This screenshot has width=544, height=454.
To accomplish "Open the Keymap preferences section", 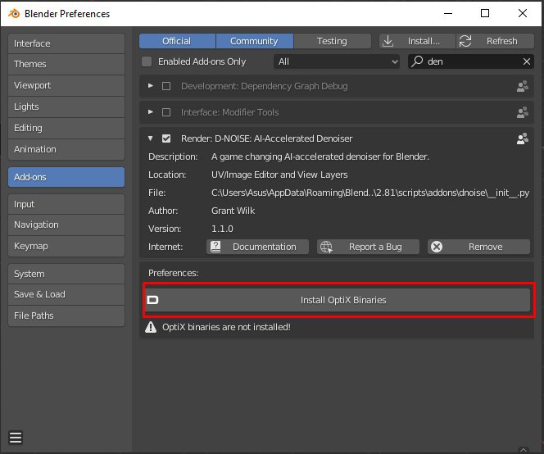I will [x=66, y=246].
